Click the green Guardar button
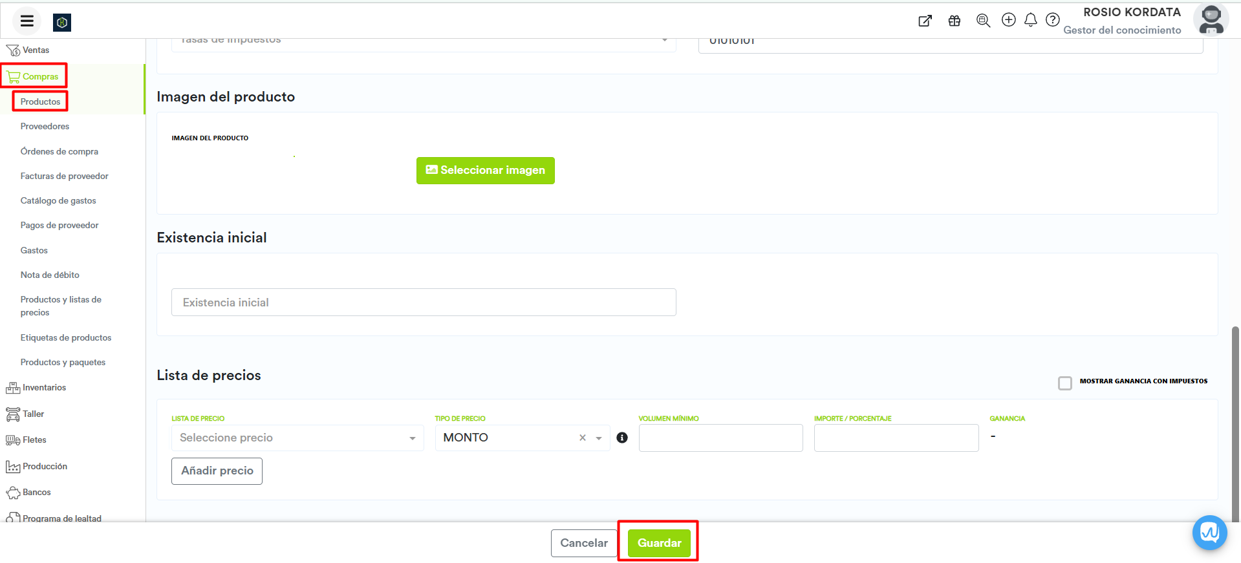1241x563 pixels. click(x=658, y=543)
